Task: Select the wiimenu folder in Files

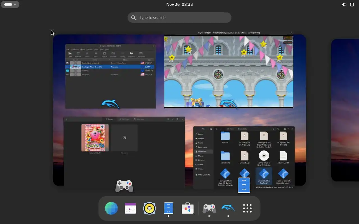Action: (x=225, y=138)
